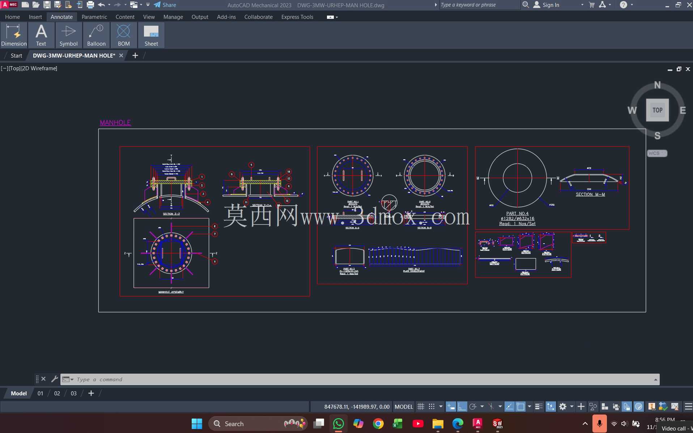Open WhatsApp from the taskbar
The width and height of the screenshot is (693, 433).
click(339, 424)
